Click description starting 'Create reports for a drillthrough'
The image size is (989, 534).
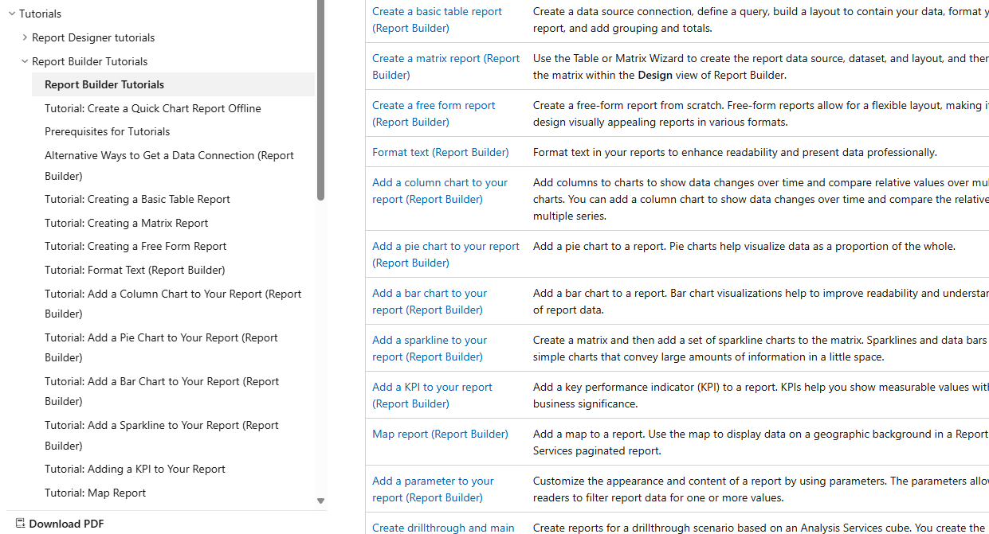761,528
